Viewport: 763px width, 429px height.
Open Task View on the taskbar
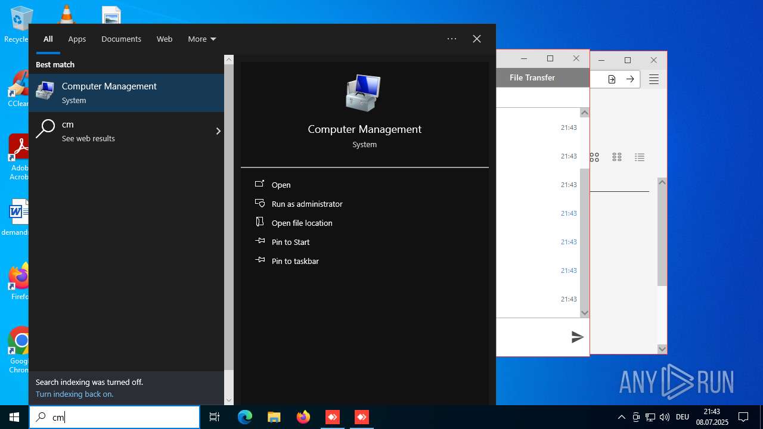click(x=215, y=417)
